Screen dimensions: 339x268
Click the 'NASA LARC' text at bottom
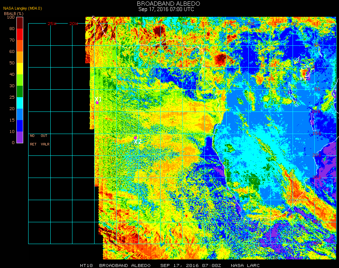[245, 265]
